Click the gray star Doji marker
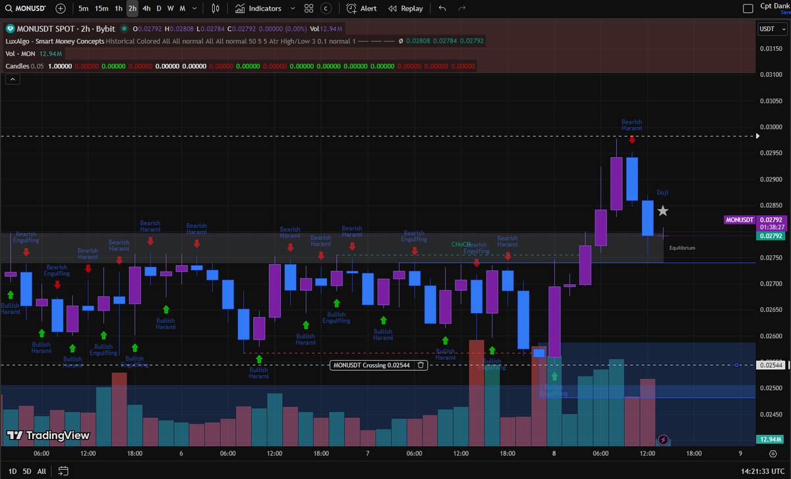 pyautogui.click(x=663, y=211)
